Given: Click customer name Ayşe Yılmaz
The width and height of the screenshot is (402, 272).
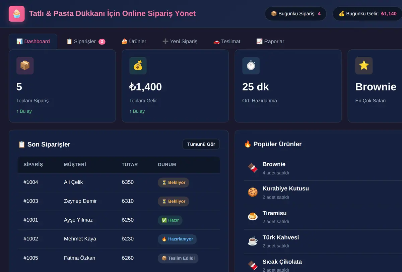Looking at the screenshot, I should tap(78, 220).
